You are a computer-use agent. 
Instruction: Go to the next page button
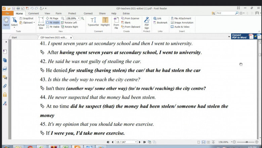[x=140, y=142]
